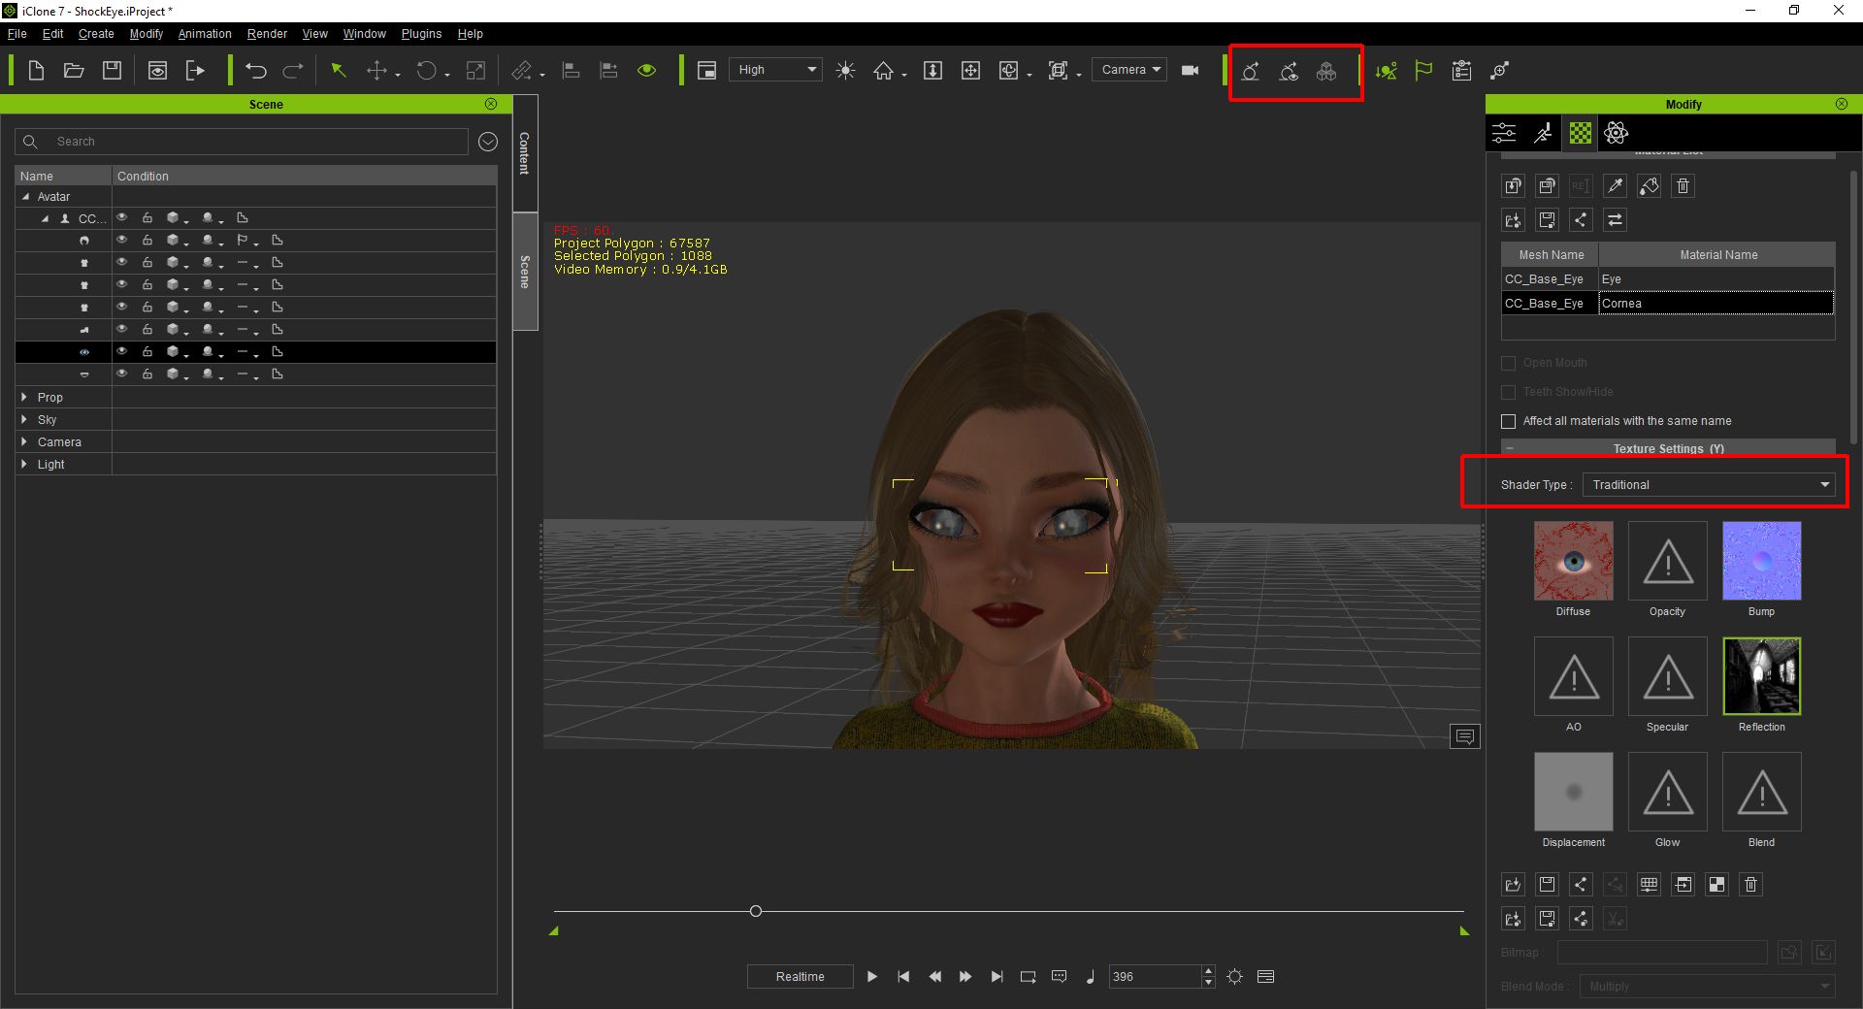Expand the Light tree node

point(24,464)
